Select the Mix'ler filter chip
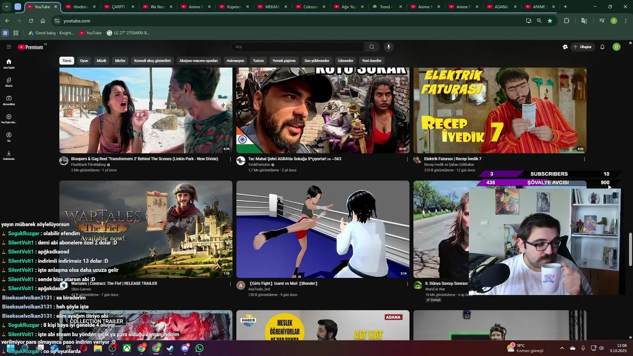Image resolution: width=633 pixels, height=356 pixels. 120,61
